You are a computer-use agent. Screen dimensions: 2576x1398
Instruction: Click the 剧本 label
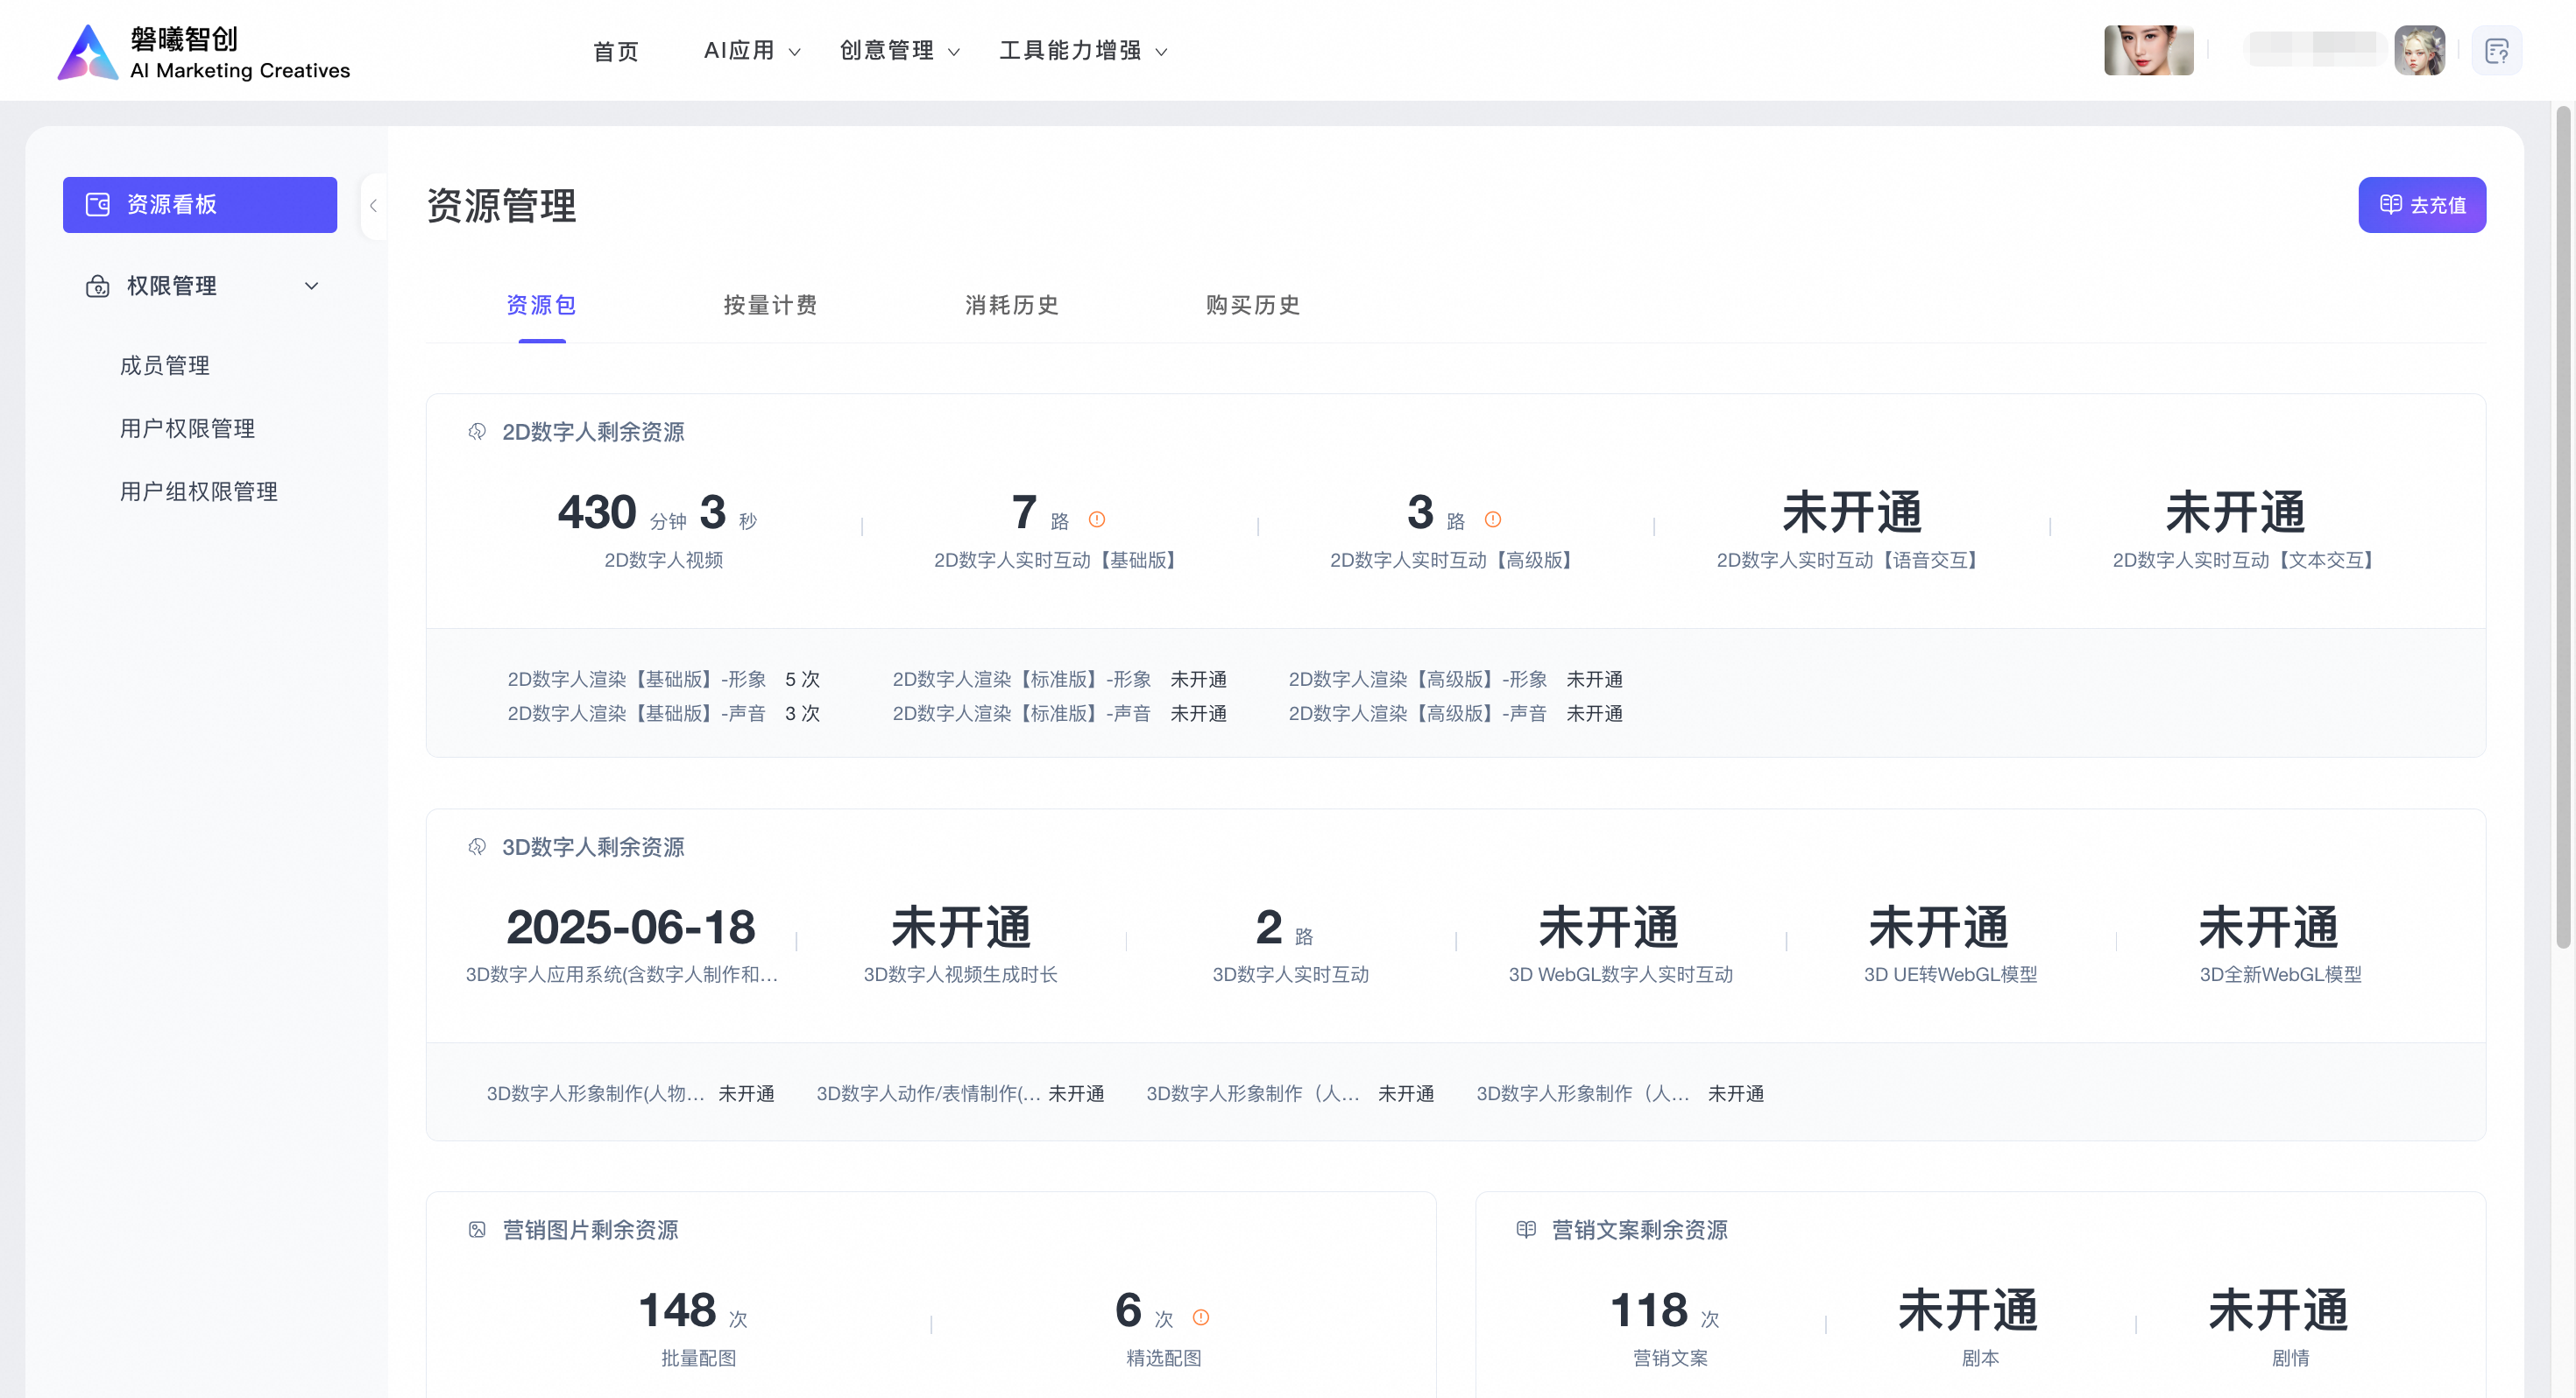coord(1981,1358)
